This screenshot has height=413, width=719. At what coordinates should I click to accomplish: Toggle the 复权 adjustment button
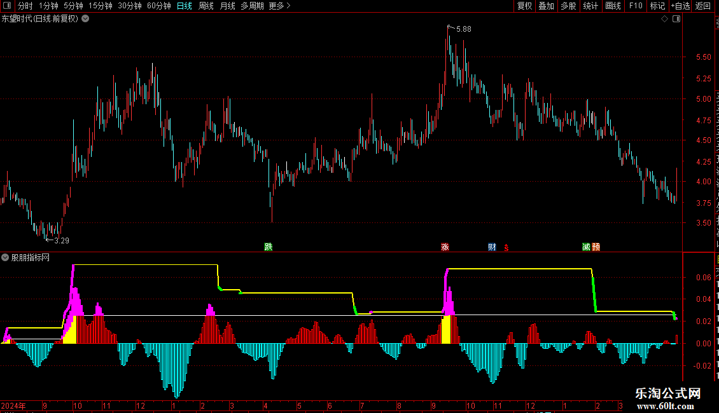tap(524, 6)
